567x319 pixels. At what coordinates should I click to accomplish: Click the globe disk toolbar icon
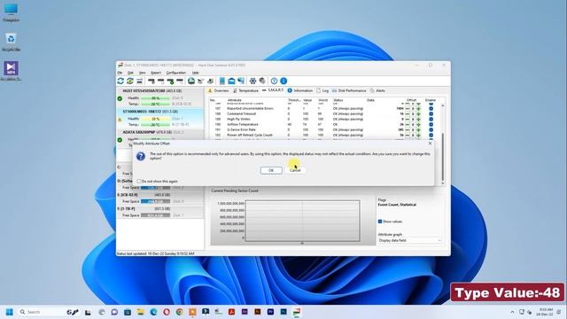[x=191, y=81]
